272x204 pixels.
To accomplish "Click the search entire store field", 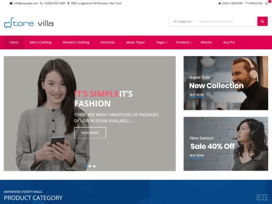I will [x=227, y=21].
